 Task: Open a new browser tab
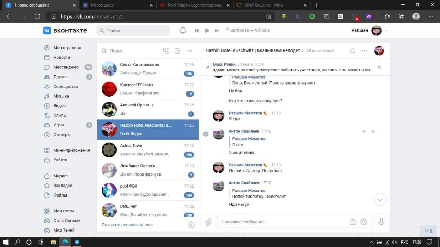[x=316, y=5]
